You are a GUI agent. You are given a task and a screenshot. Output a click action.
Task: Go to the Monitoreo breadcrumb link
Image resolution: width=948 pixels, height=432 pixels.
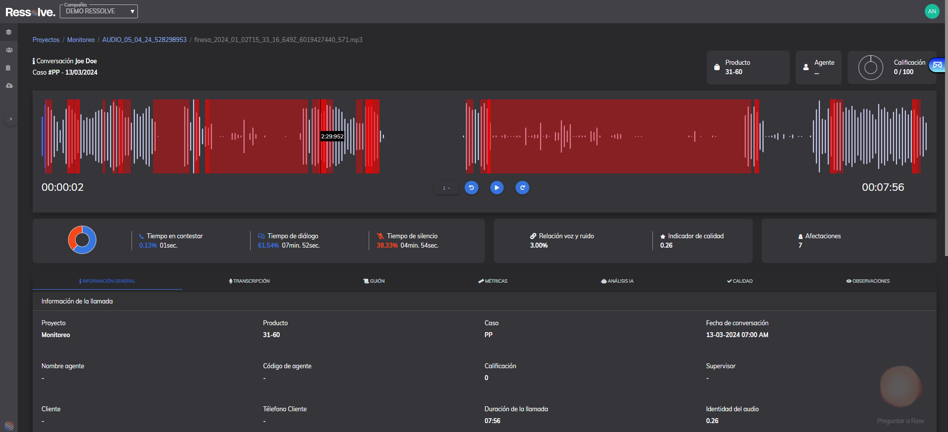pyautogui.click(x=81, y=40)
